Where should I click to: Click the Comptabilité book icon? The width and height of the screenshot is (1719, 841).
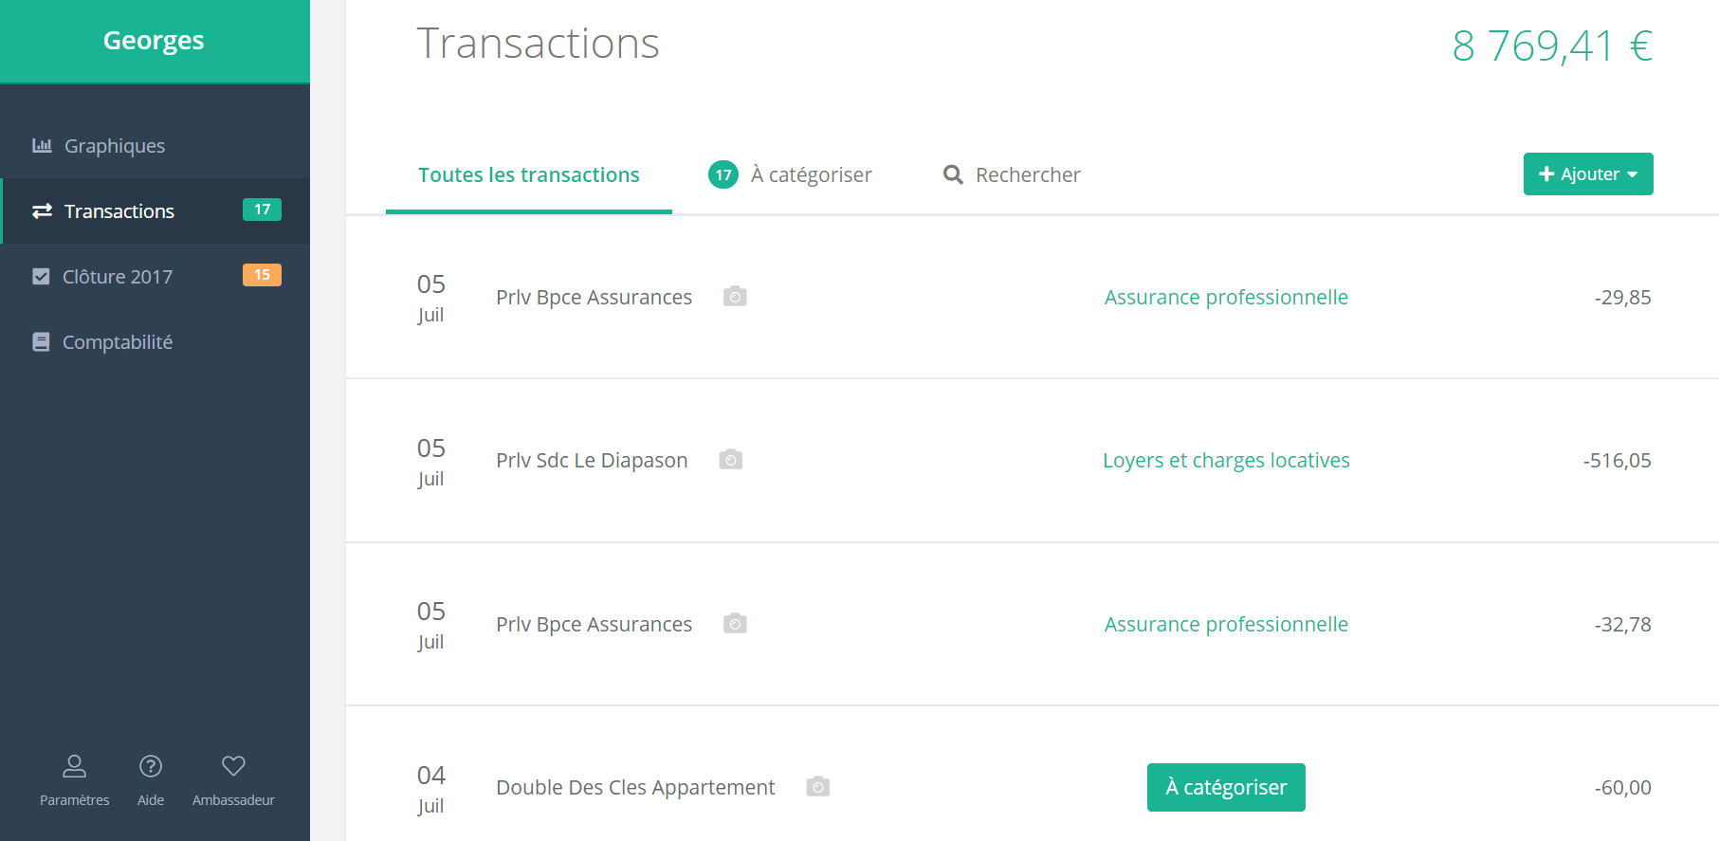coord(41,341)
